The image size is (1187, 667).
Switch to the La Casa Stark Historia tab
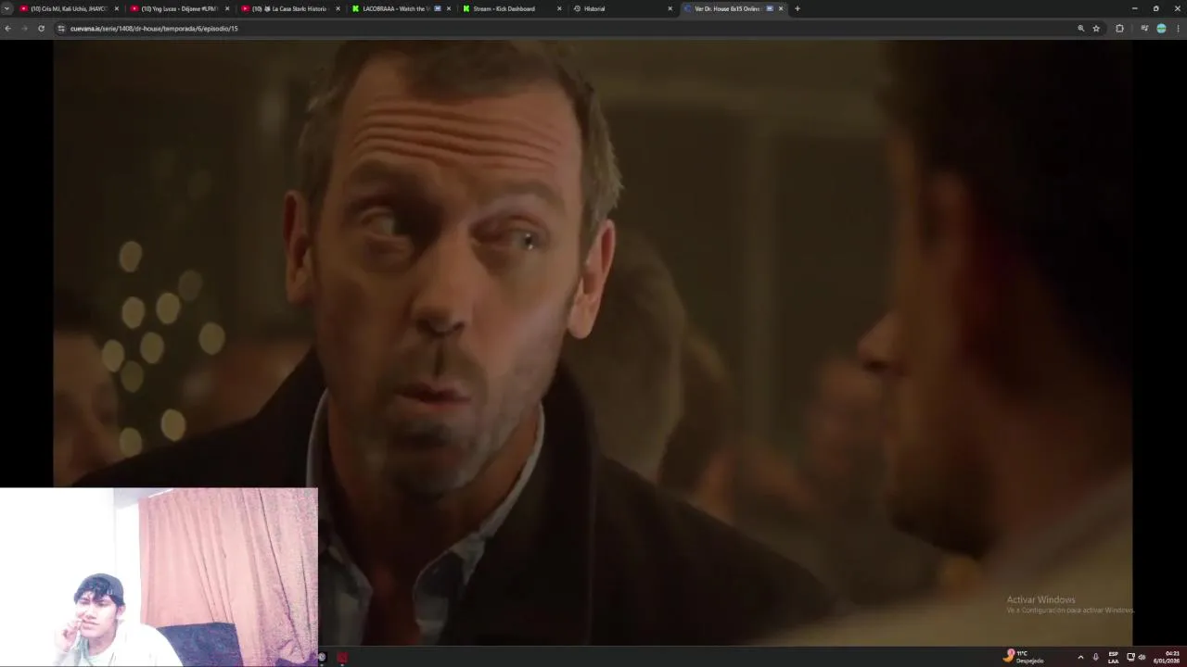click(x=289, y=8)
